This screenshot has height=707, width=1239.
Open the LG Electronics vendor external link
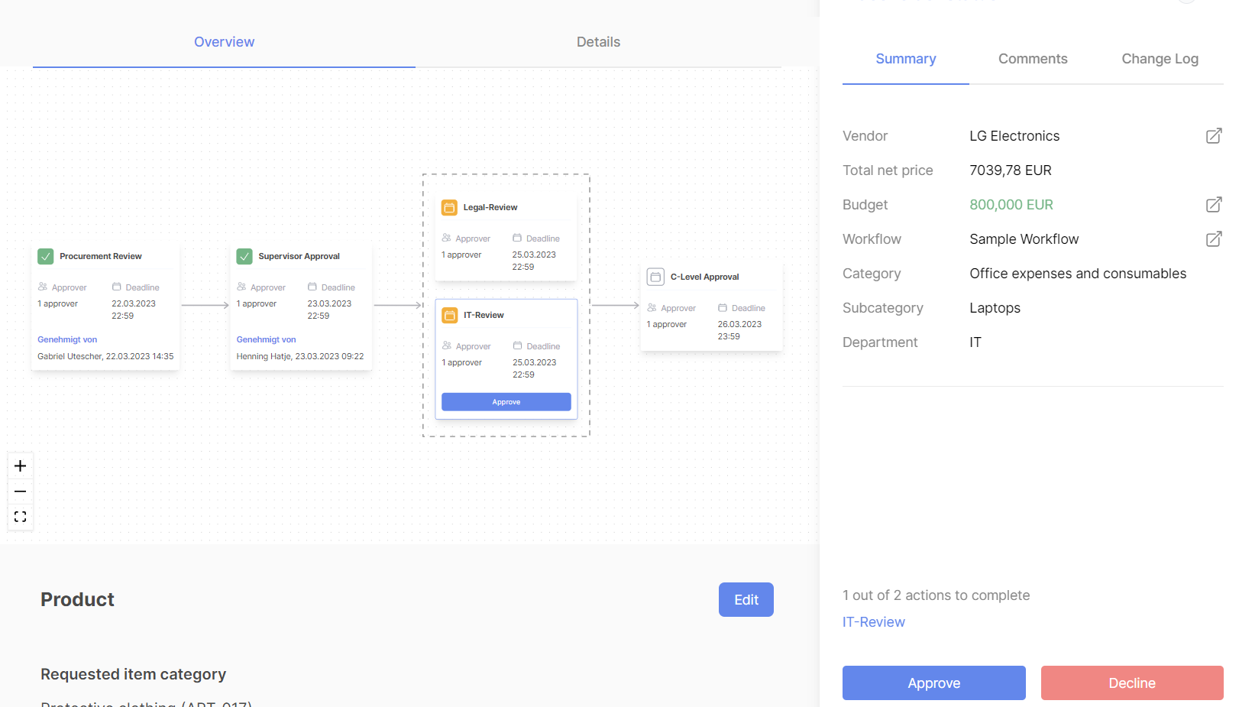coord(1213,135)
